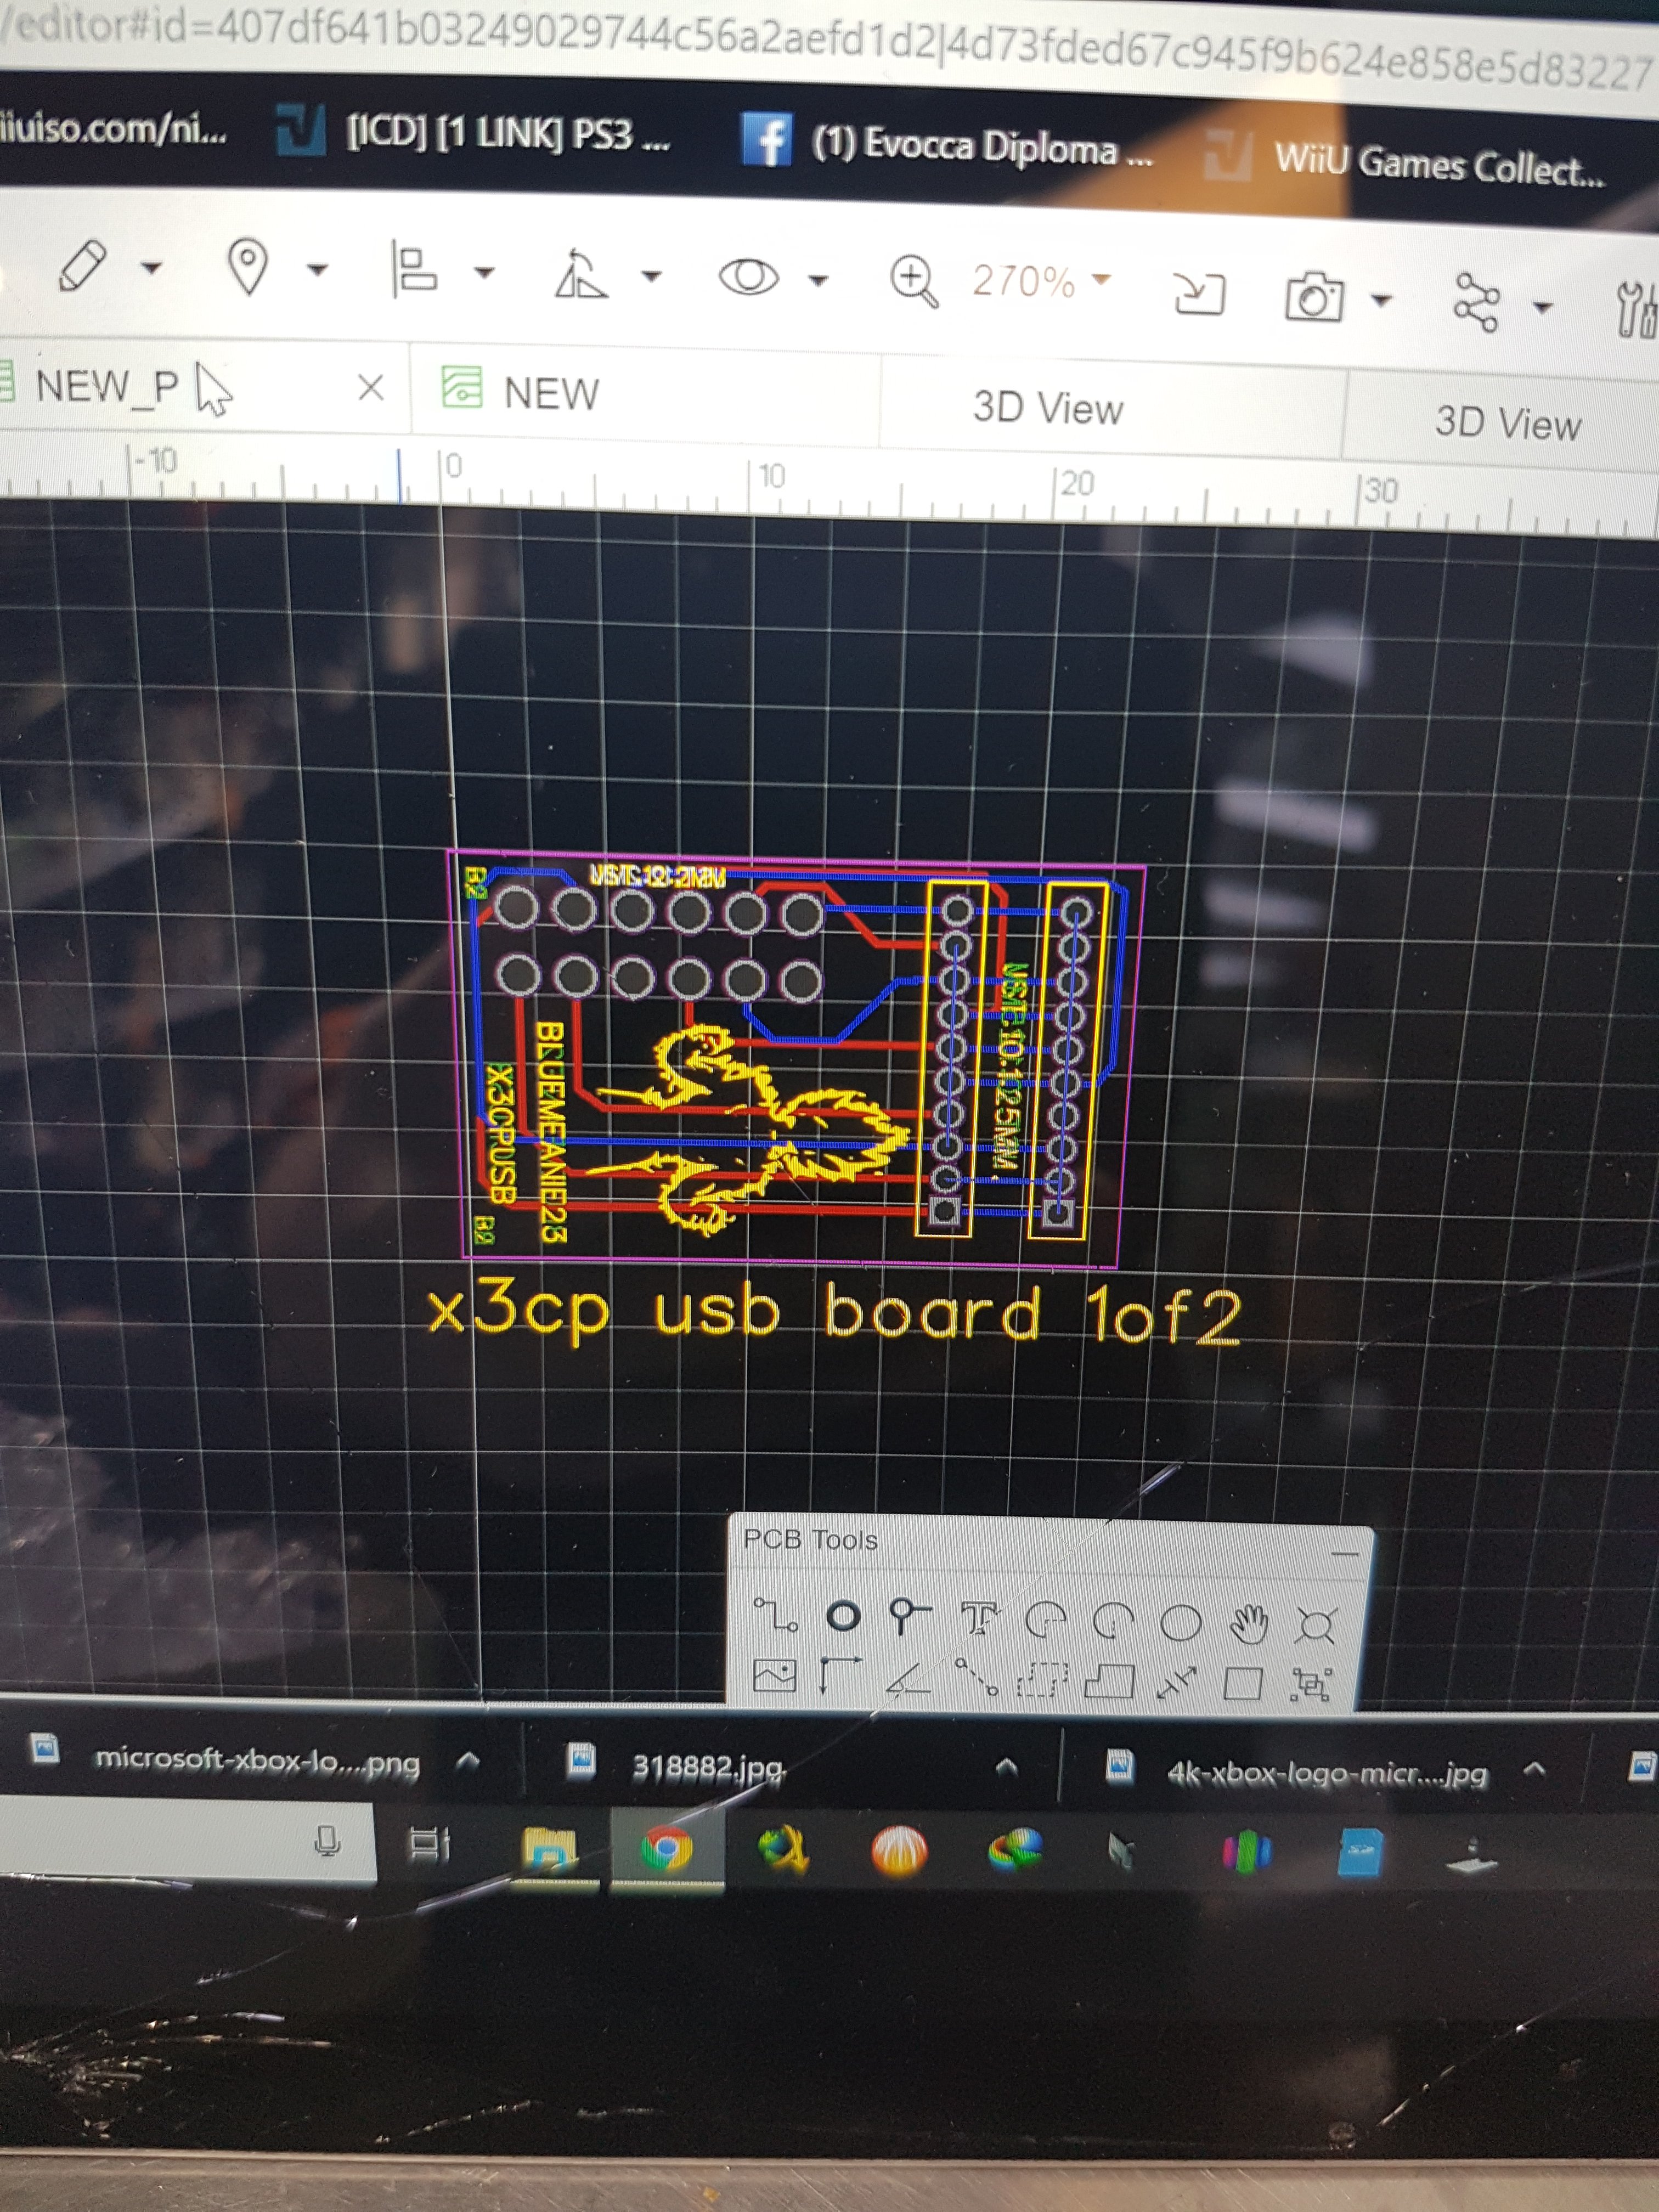Viewport: 1659px width, 2212px height.
Task: Open the rightmost 3D View tab
Action: tap(1508, 423)
